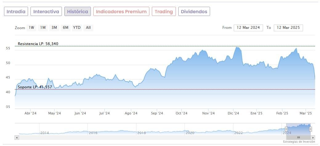
Task: Click the From date field
Action: 249,28
